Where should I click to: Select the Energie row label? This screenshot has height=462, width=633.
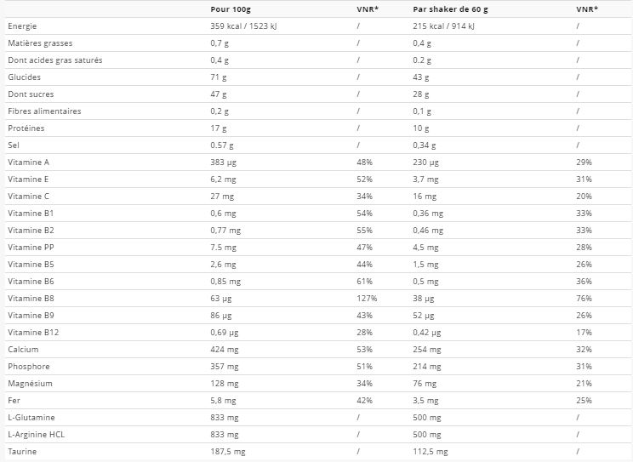[22, 26]
